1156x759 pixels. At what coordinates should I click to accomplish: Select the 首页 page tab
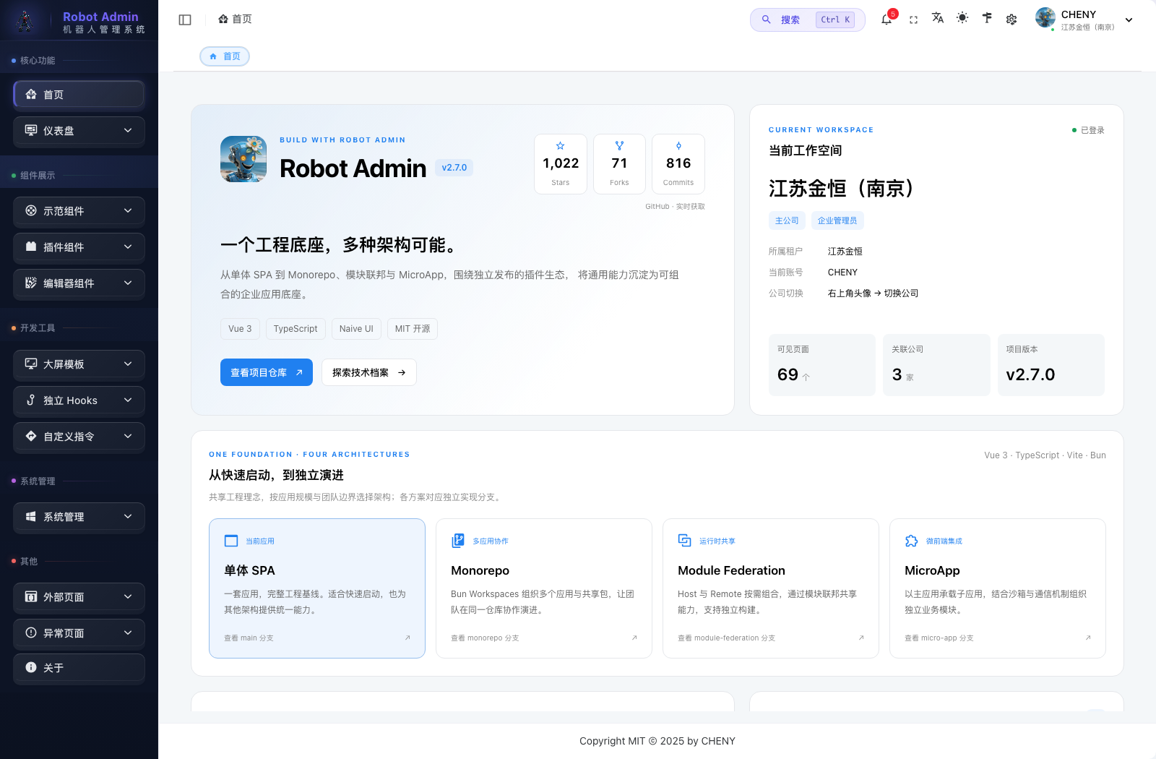225,56
